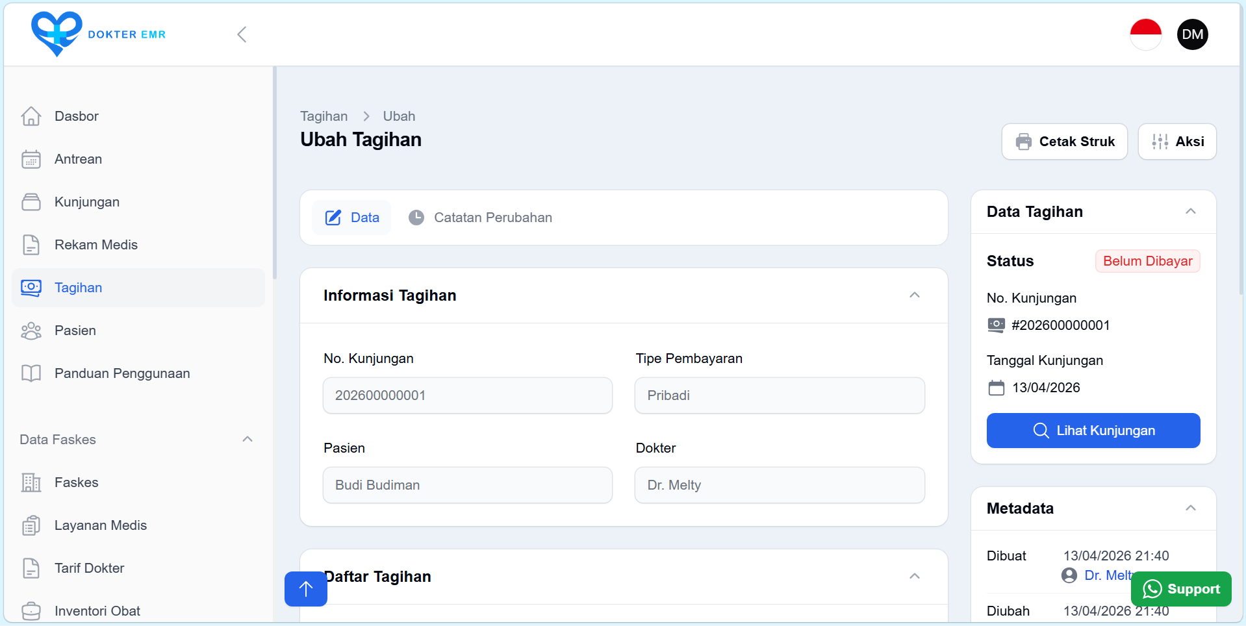The image size is (1246, 626).
Task: Click the Ubah breadcrumb text
Action: pos(399,116)
